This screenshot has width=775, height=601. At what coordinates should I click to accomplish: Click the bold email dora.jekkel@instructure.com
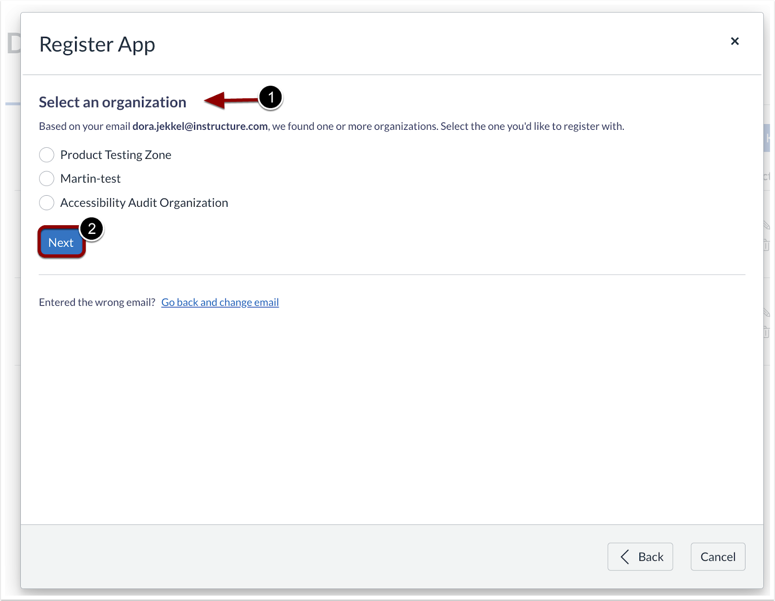(200, 126)
